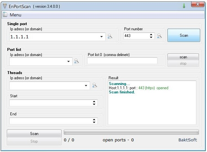This screenshot has height=152, width=207.
Task: Close the EnPortScan window
Action: tap(198, 4)
